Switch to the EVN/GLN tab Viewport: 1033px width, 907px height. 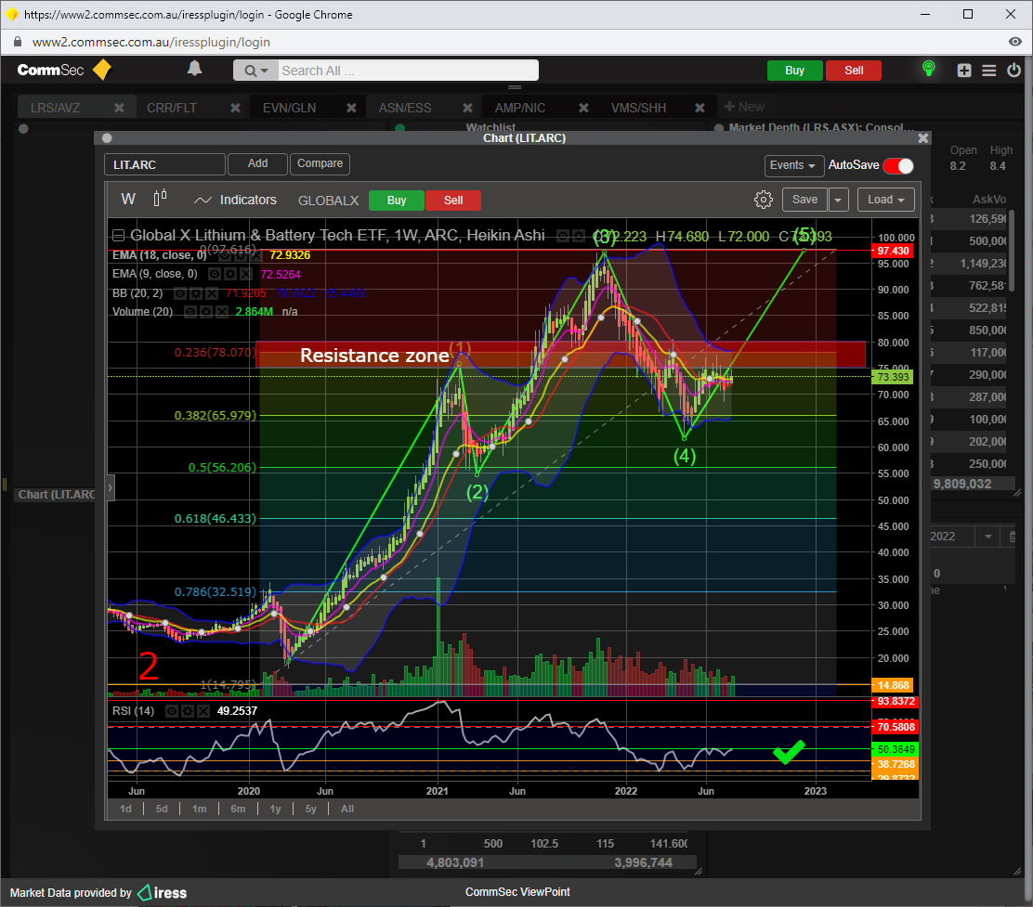click(289, 108)
